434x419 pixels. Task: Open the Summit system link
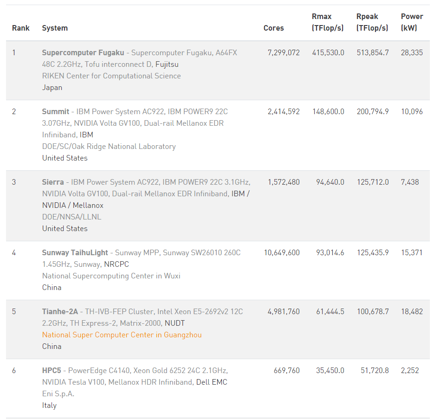pyautogui.click(x=55, y=111)
